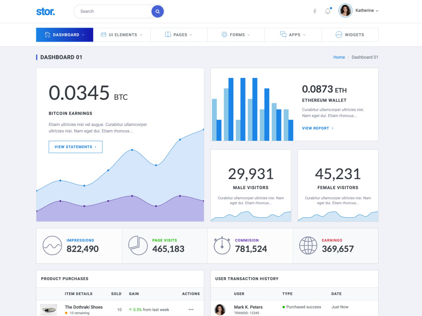Open the notifications bell icon
Screen dimensions: 422x316
coord(328,11)
